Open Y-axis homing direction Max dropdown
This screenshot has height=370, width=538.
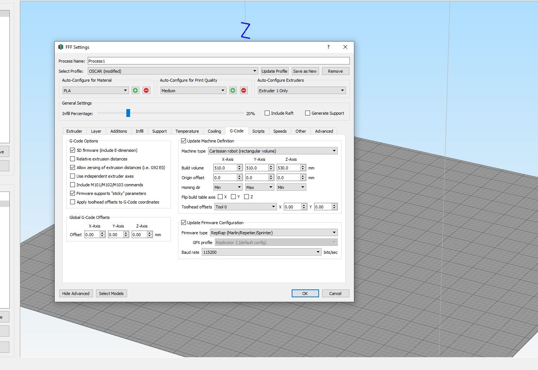pyautogui.click(x=259, y=187)
